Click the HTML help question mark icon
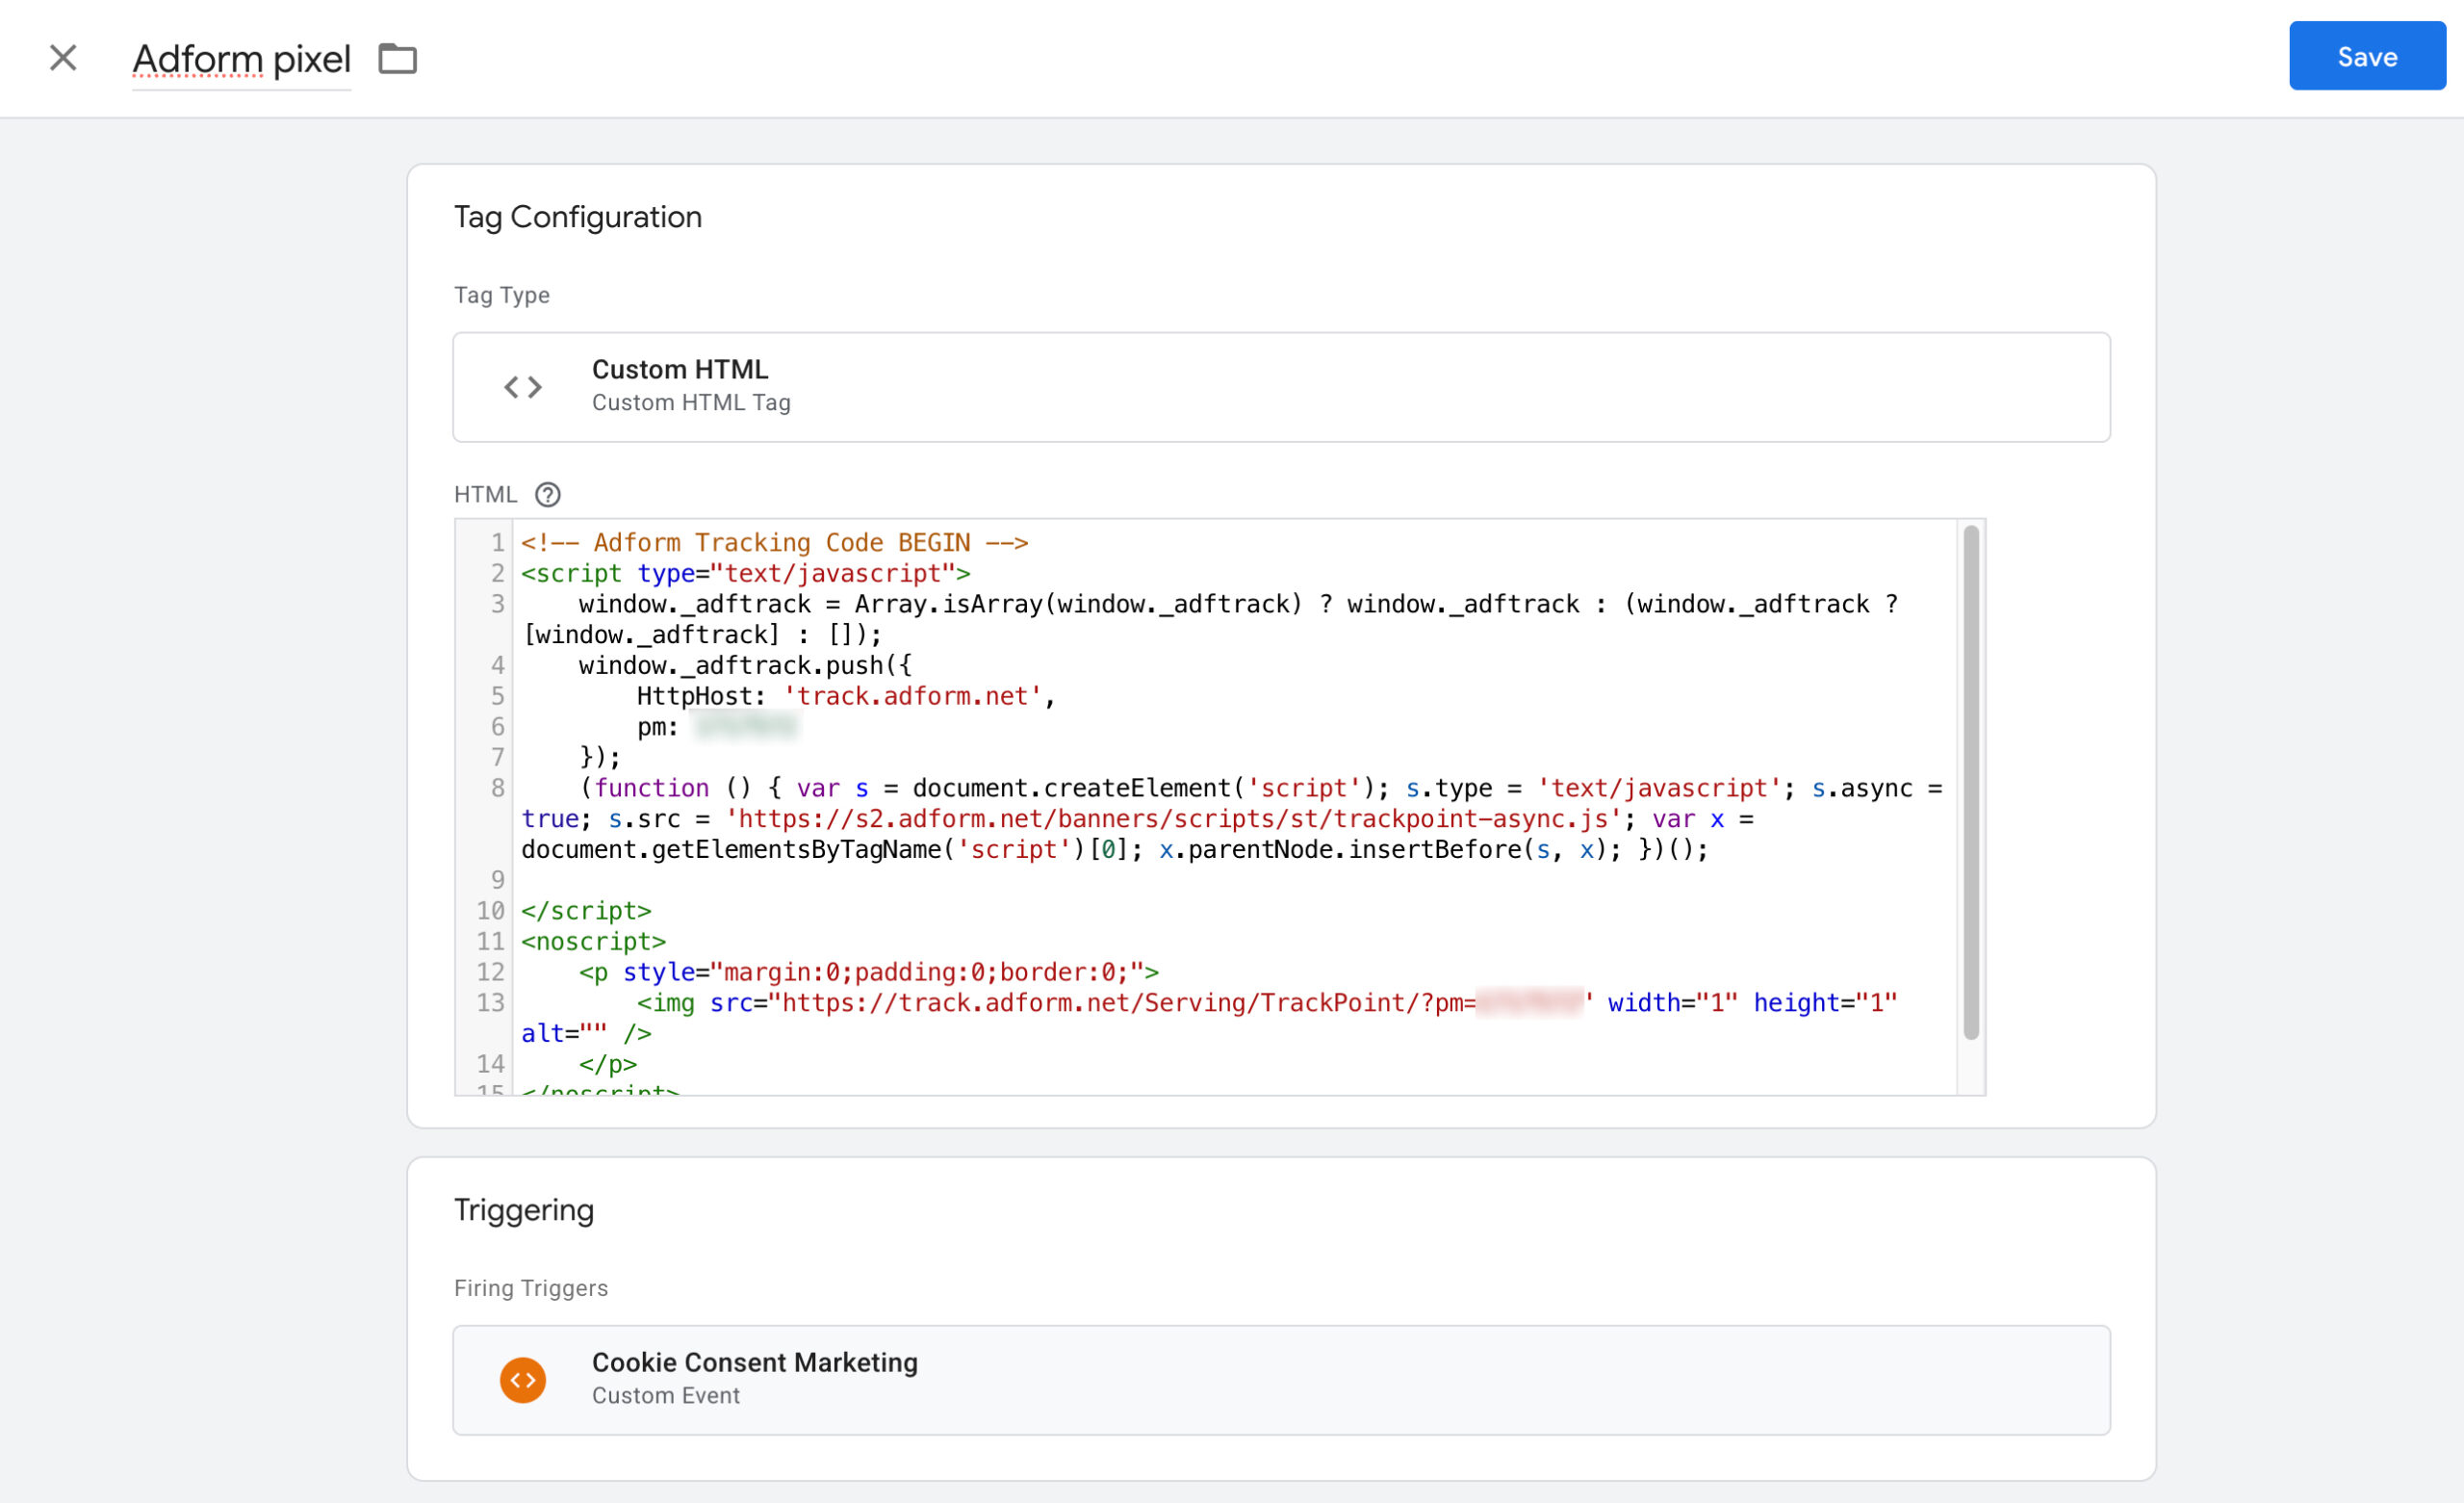Image resolution: width=2464 pixels, height=1503 pixels. tap(547, 493)
